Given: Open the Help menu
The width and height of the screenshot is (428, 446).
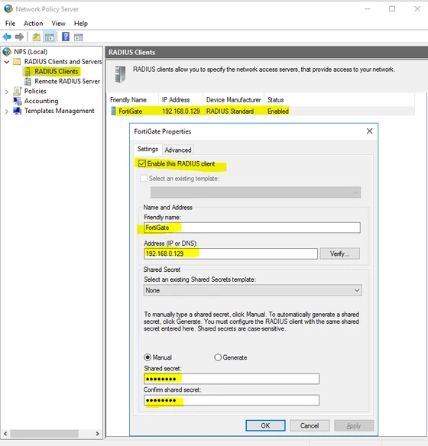Looking at the screenshot, I should coord(81,24).
